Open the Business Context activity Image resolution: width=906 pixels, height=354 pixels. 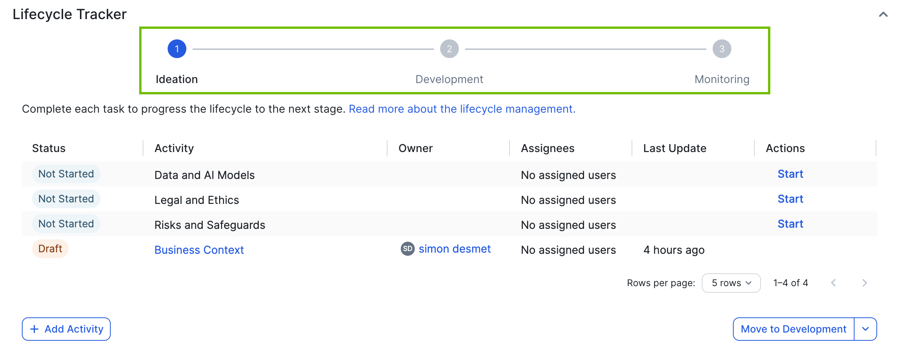click(x=199, y=250)
